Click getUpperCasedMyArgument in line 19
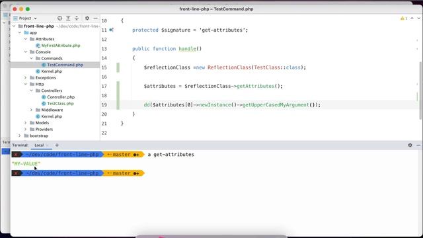Screen dimensions: 423x238 coord(276,104)
